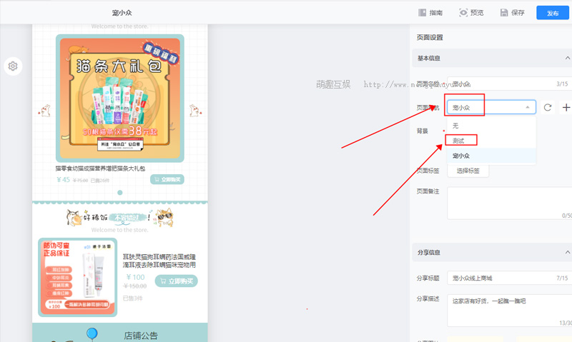The image size is (572, 342).
Task: Click the 宠小众 title in top bar
Action: tap(122, 13)
